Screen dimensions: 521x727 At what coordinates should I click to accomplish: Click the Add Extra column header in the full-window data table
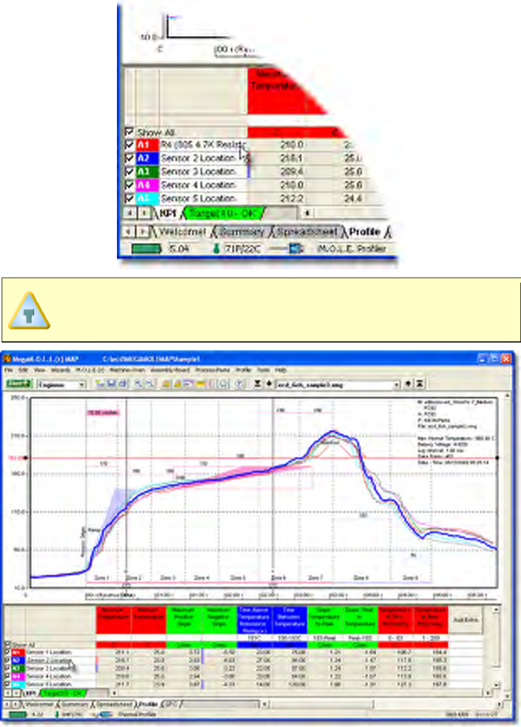click(x=465, y=620)
